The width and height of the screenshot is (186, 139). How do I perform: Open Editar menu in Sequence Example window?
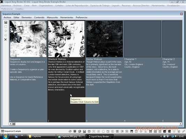(16, 17)
